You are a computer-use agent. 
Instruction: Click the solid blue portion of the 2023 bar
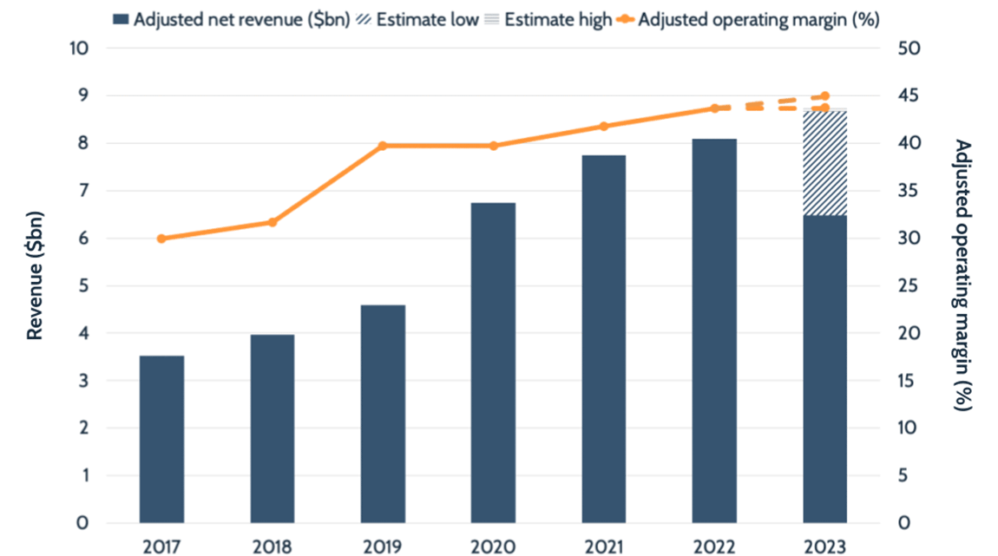[824, 369]
